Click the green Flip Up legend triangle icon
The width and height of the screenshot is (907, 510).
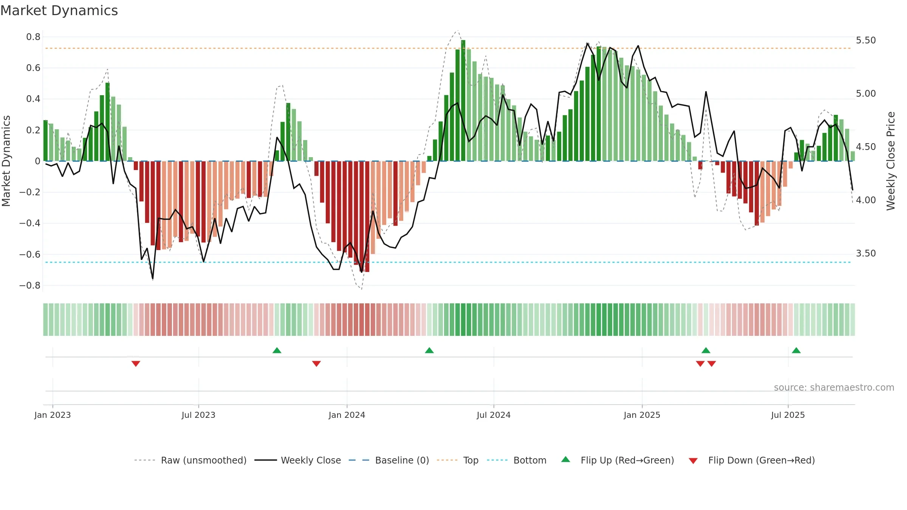coord(566,459)
